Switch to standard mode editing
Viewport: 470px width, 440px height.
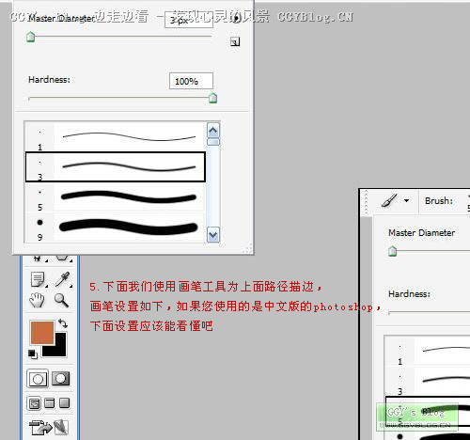38,379
